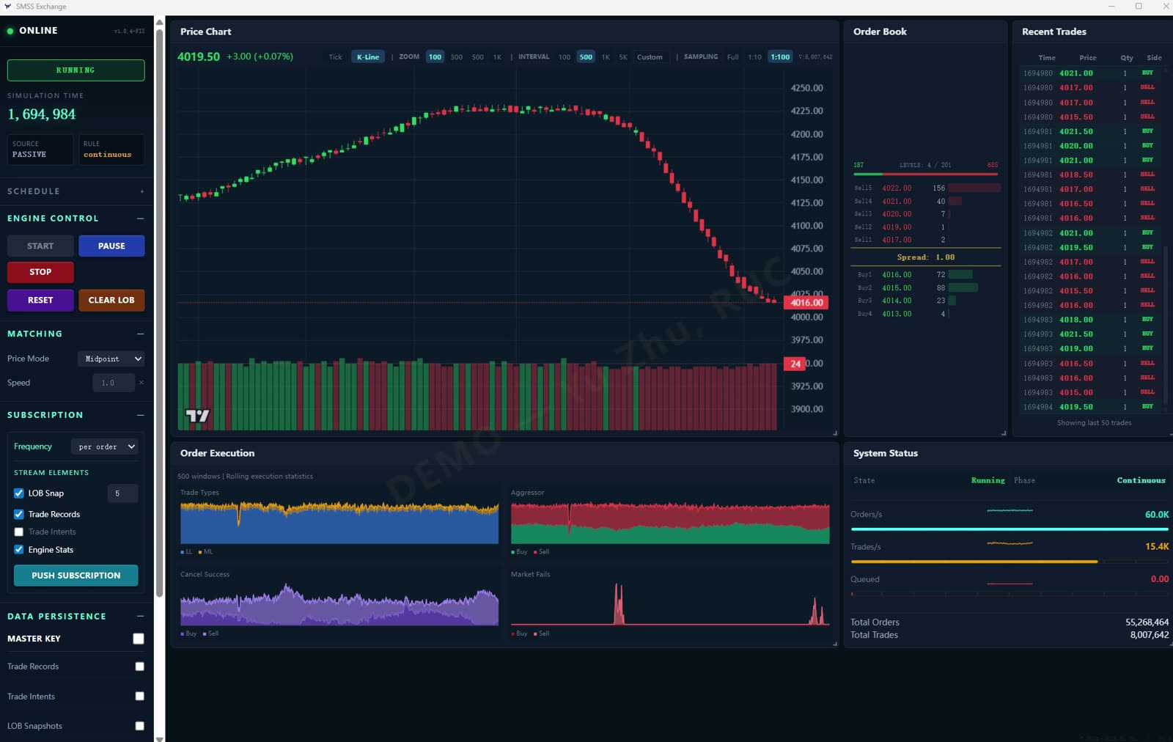Set chart zoom to 100
The width and height of the screenshot is (1173, 742).
[435, 57]
